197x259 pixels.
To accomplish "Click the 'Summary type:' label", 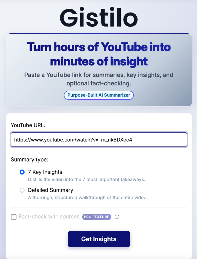I will click(30, 160).
